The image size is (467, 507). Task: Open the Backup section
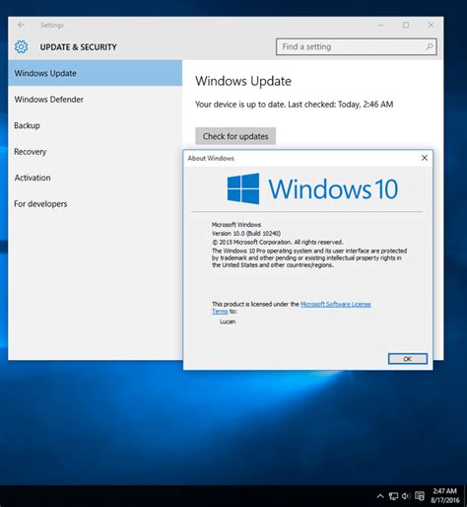pyautogui.click(x=95, y=125)
